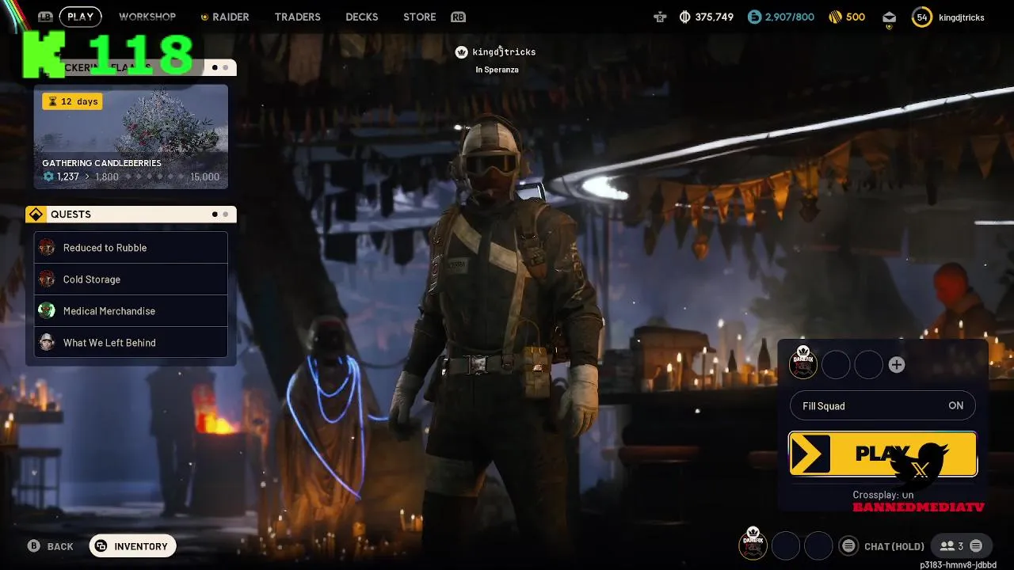This screenshot has width=1014, height=570.
Task: Add a squad member with the plus button
Action: tap(897, 365)
